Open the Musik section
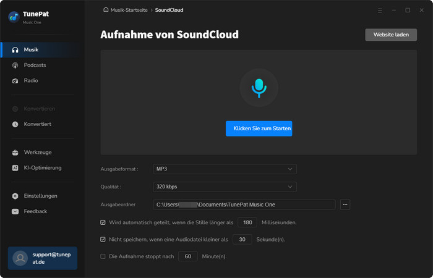Image resolution: width=433 pixels, height=278 pixels. pos(43,50)
